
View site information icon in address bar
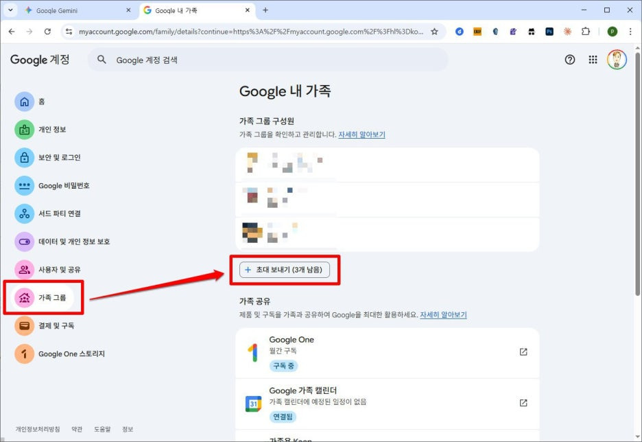click(69, 32)
